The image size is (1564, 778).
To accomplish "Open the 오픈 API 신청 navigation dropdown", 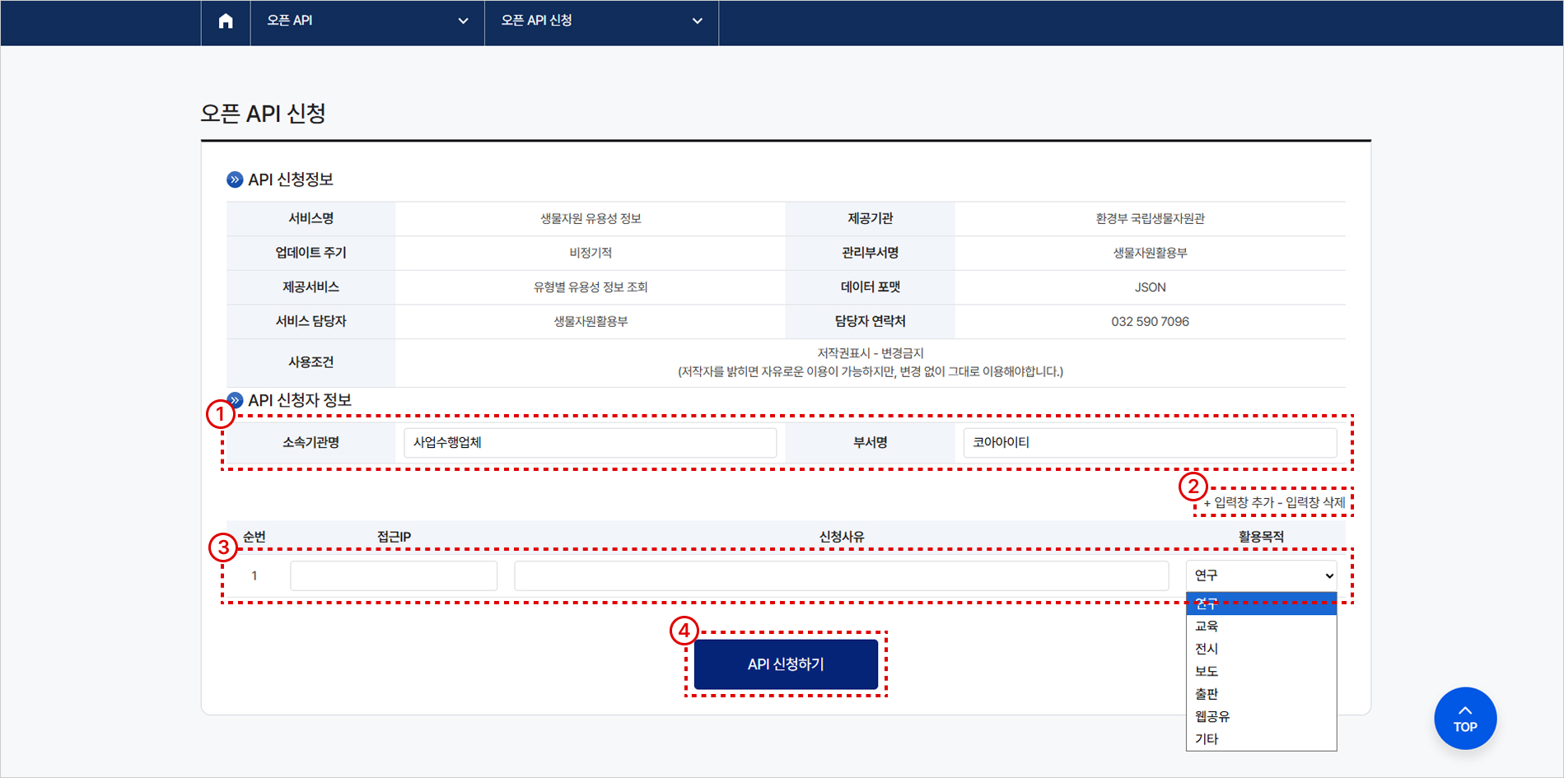I will (601, 22).
